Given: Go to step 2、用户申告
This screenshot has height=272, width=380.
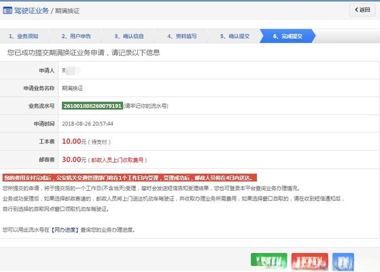Looking at the screenshot, I should 76,36.
